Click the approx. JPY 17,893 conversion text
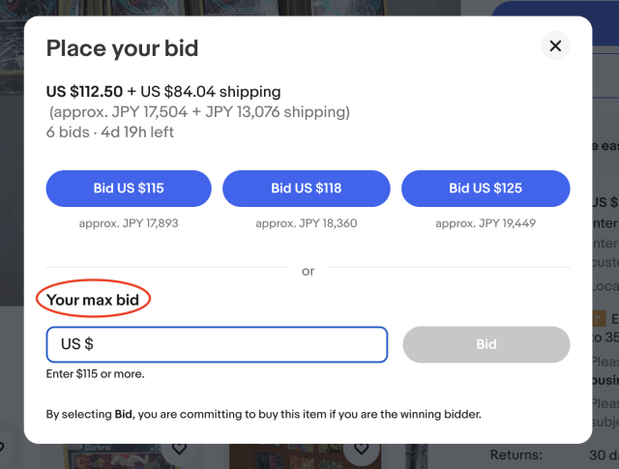Screen dimensions: 619x469 (x=129, y=223)
